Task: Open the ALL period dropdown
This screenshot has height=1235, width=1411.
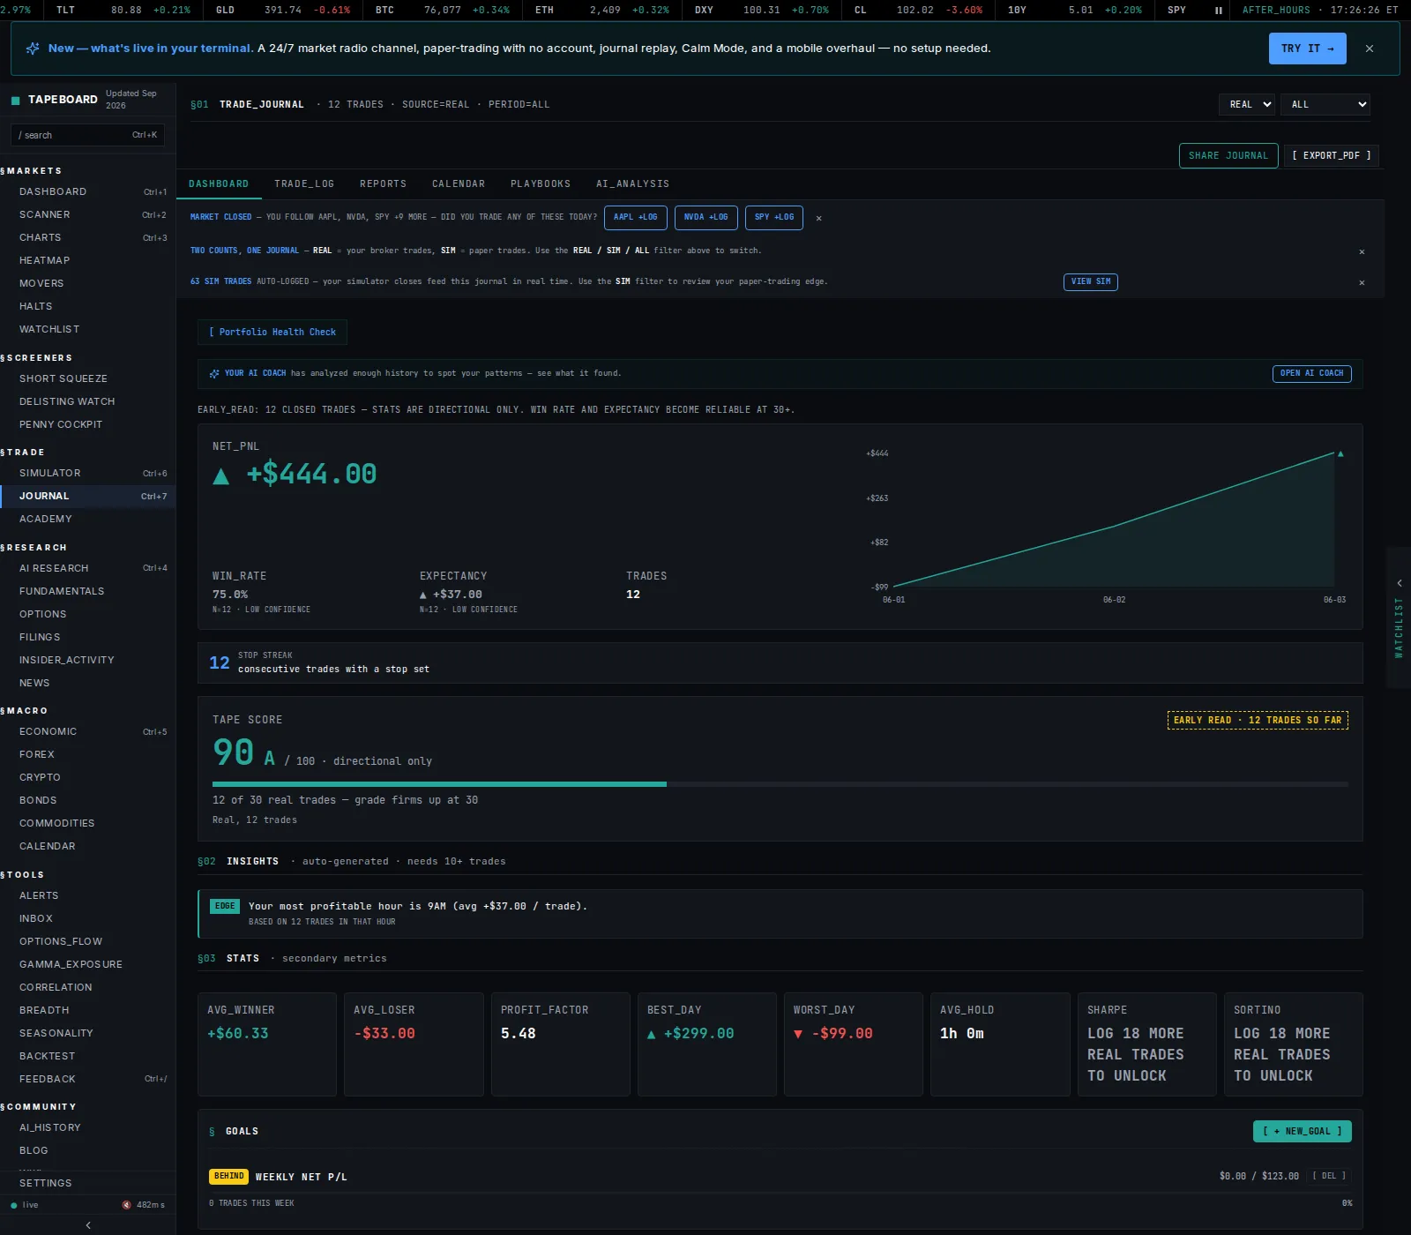Action: pyautogui.click(x=1326, y=104)
